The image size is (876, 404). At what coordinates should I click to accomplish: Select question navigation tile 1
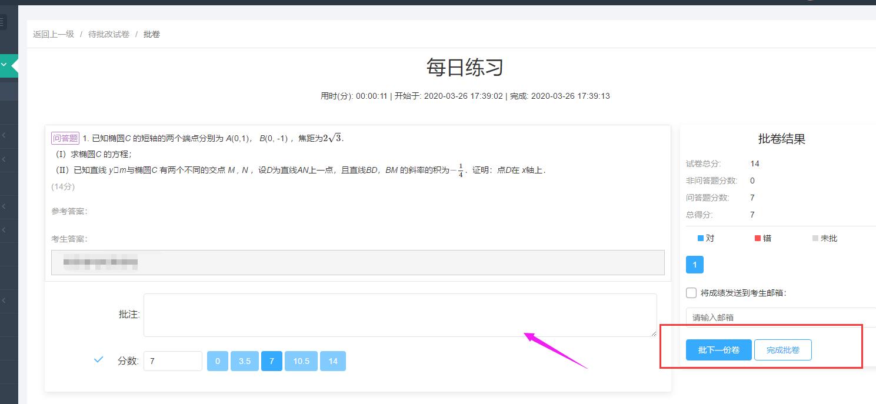coord(695,265)
